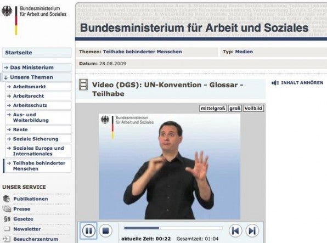Click the 'Typ: Medien' text
Viewport: 327px width, 243px height.
(238, 52)
